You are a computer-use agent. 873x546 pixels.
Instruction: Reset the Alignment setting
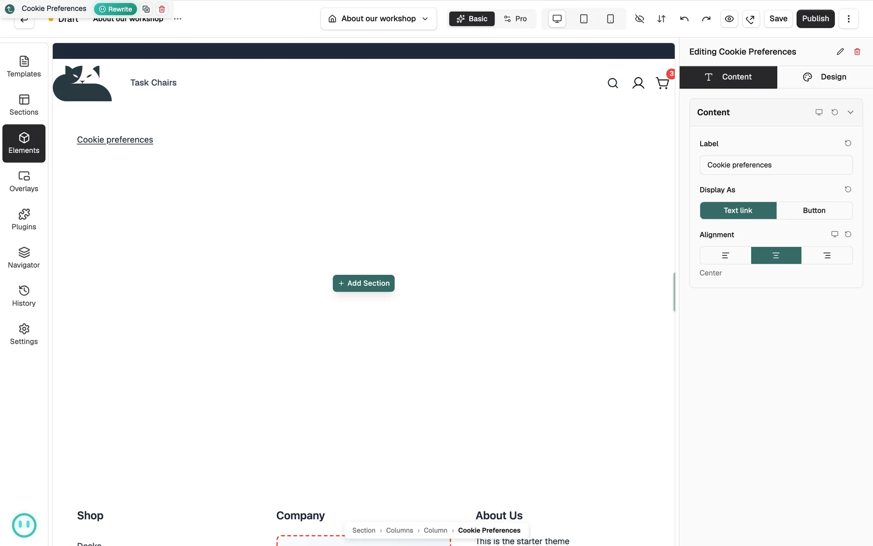pos(848,234)
